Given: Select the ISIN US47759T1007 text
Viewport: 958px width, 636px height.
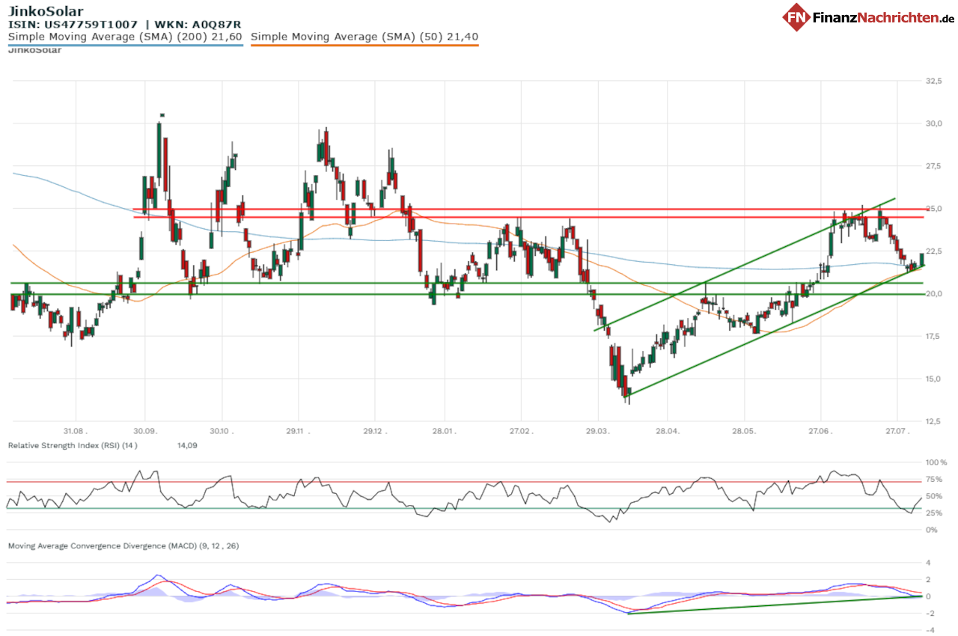Looking at the screenshot, I should [73, 25].
